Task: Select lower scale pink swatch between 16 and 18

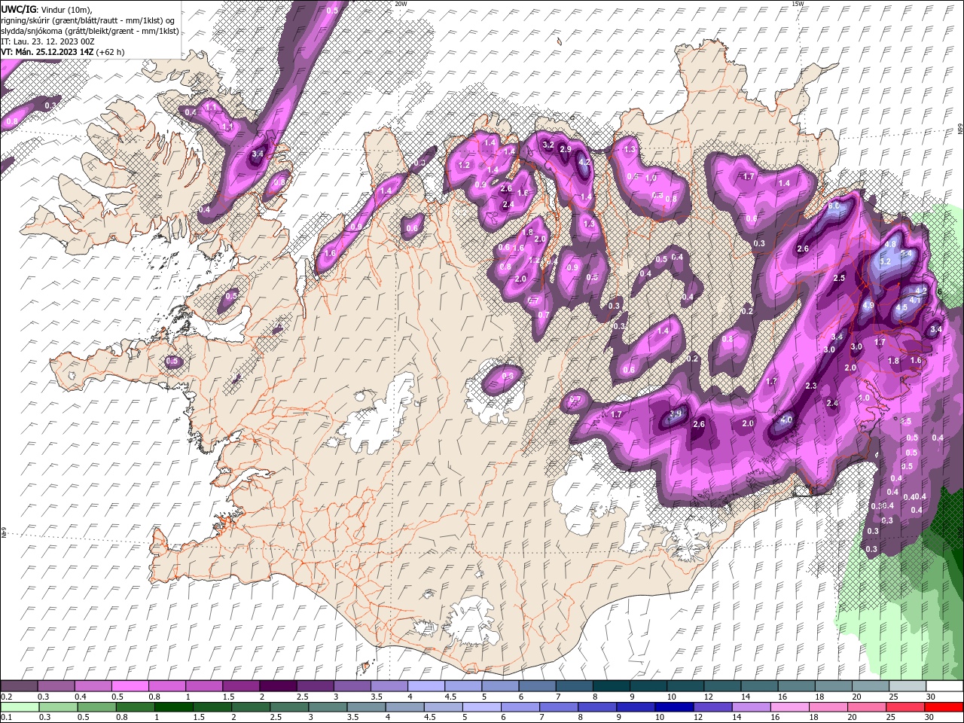Action: (789, 707)
